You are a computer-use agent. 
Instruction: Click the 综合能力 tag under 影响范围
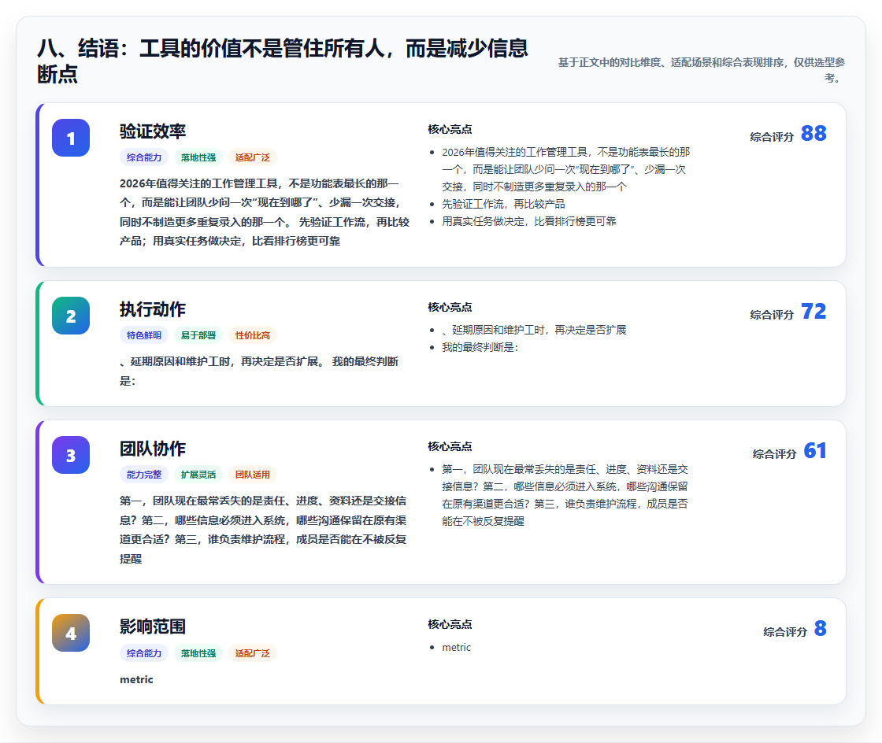144,653
